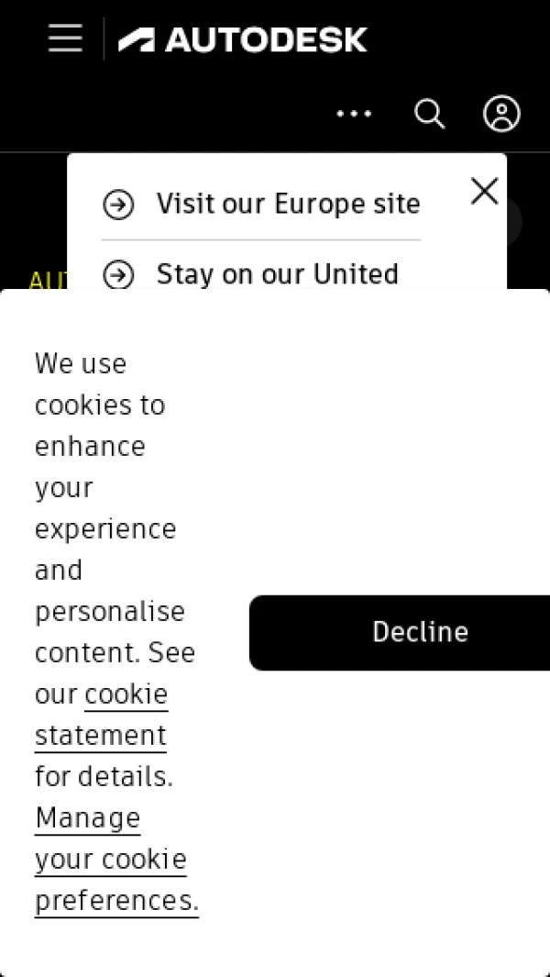Open the cookie statement link
Screen dimensions: 550x977
126,694
